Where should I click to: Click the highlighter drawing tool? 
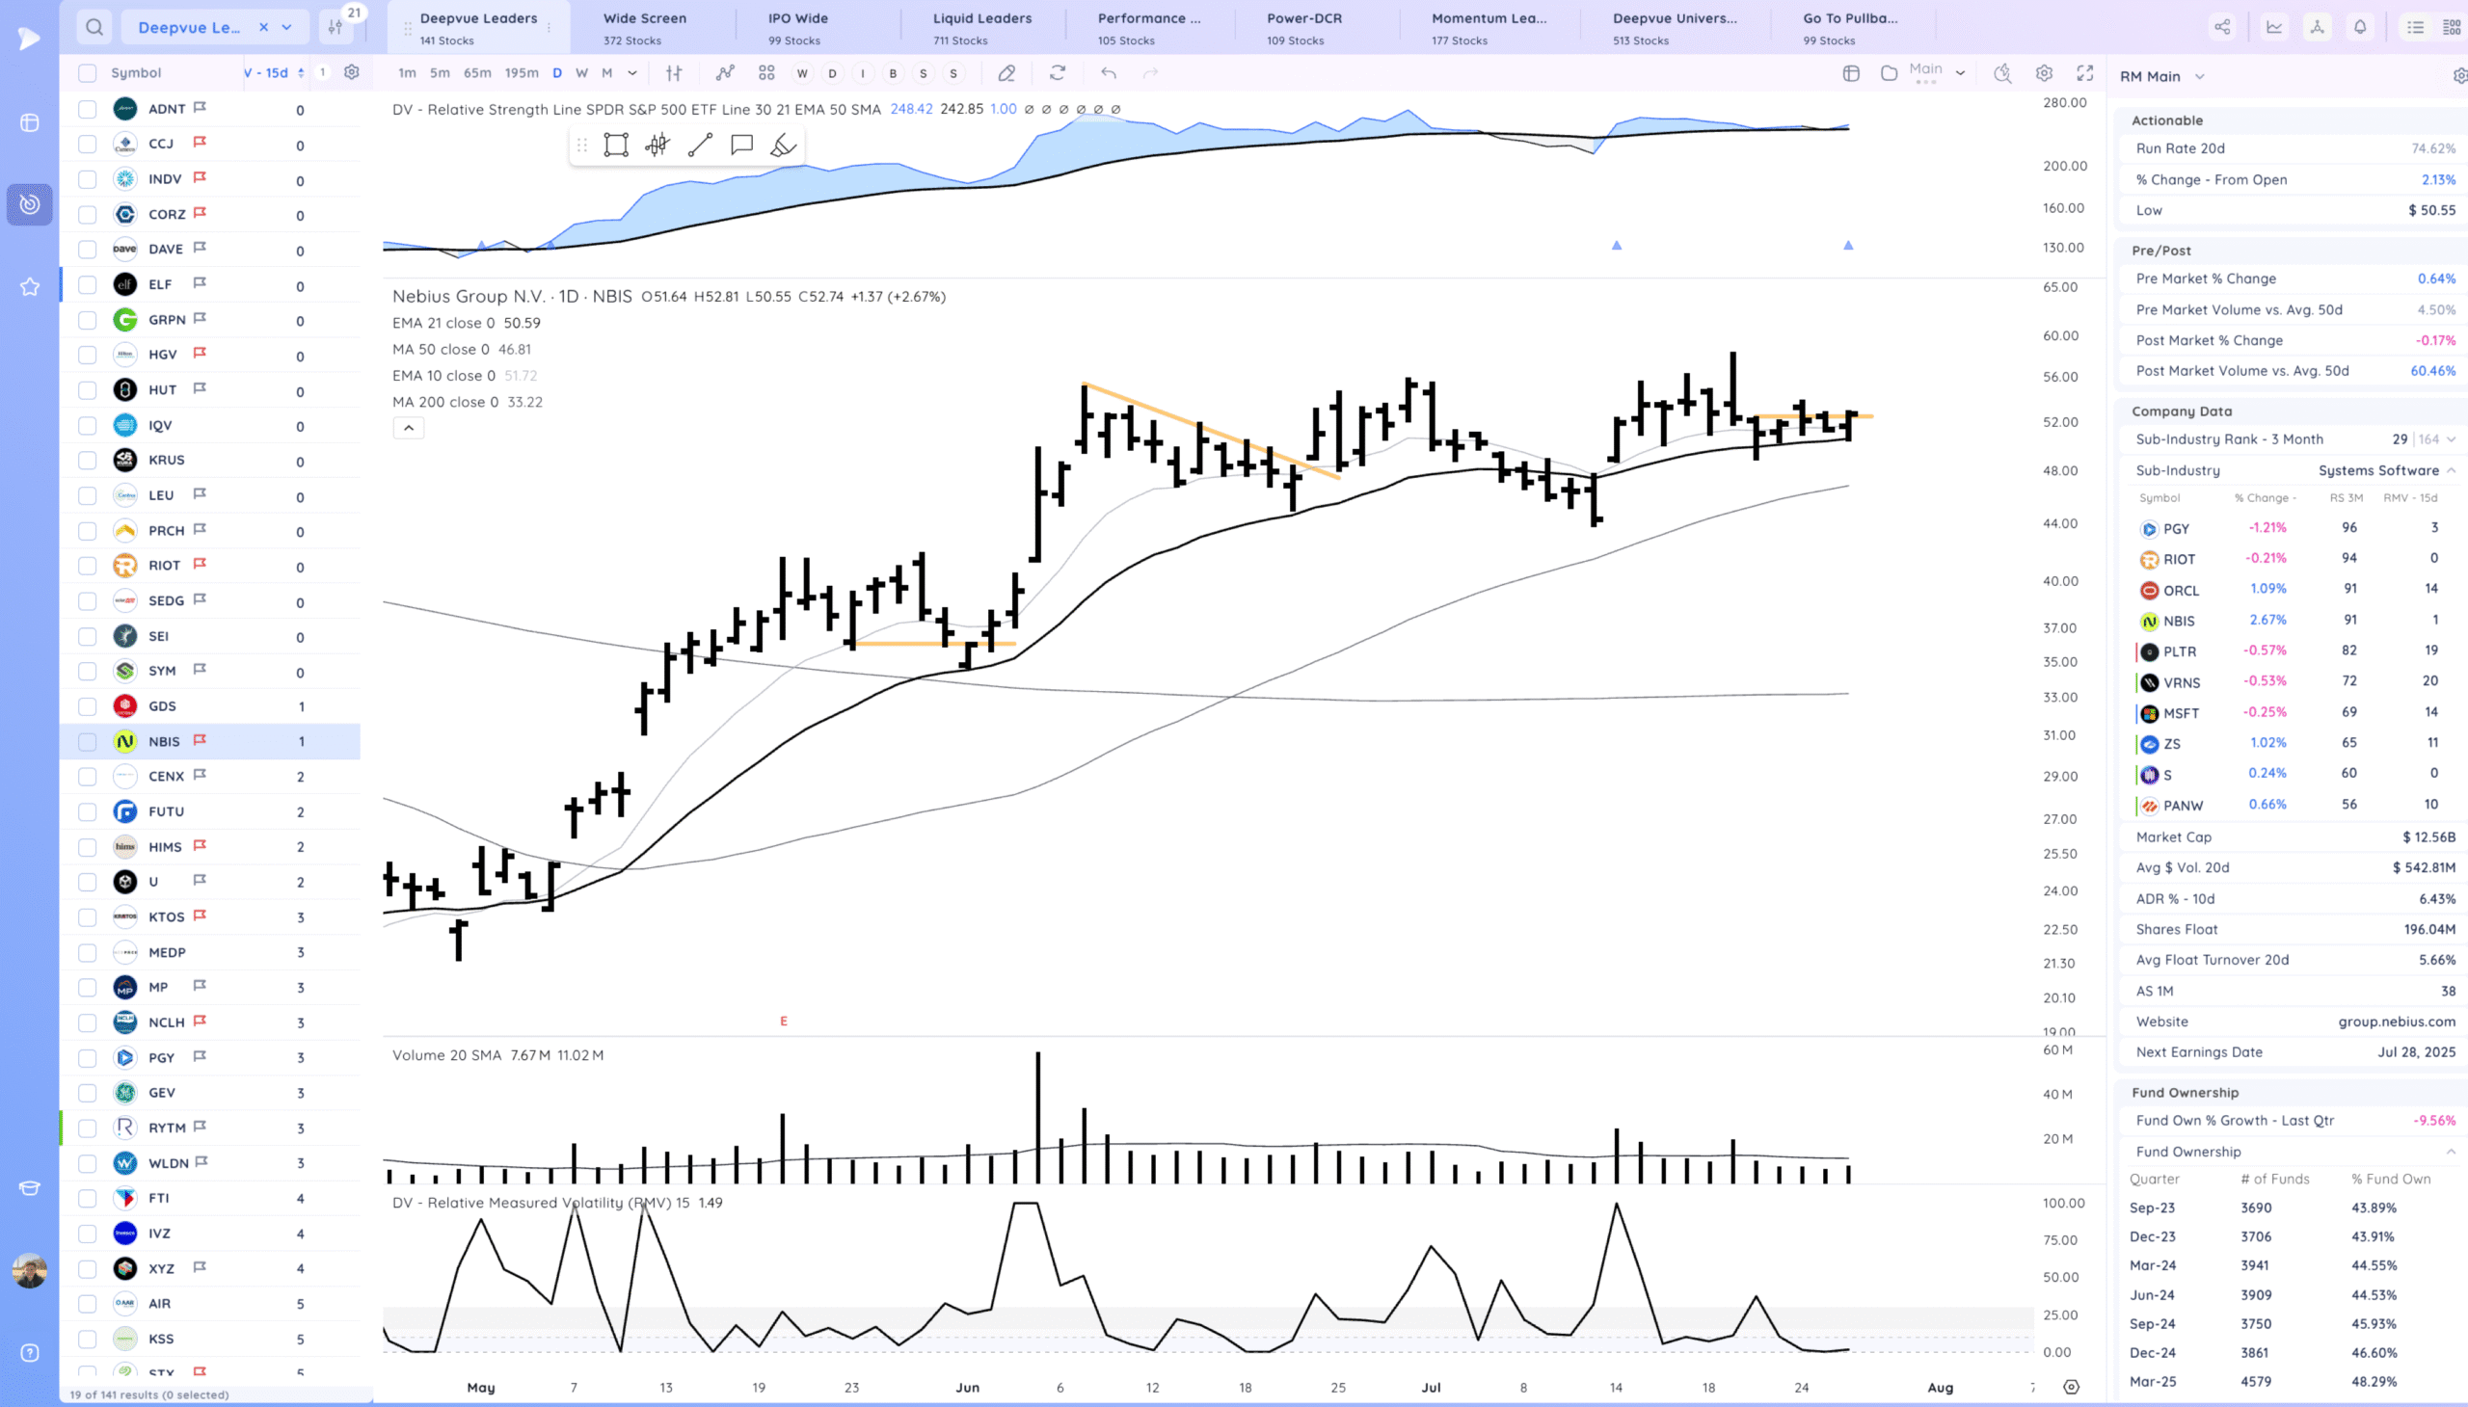tap(783, 145)
